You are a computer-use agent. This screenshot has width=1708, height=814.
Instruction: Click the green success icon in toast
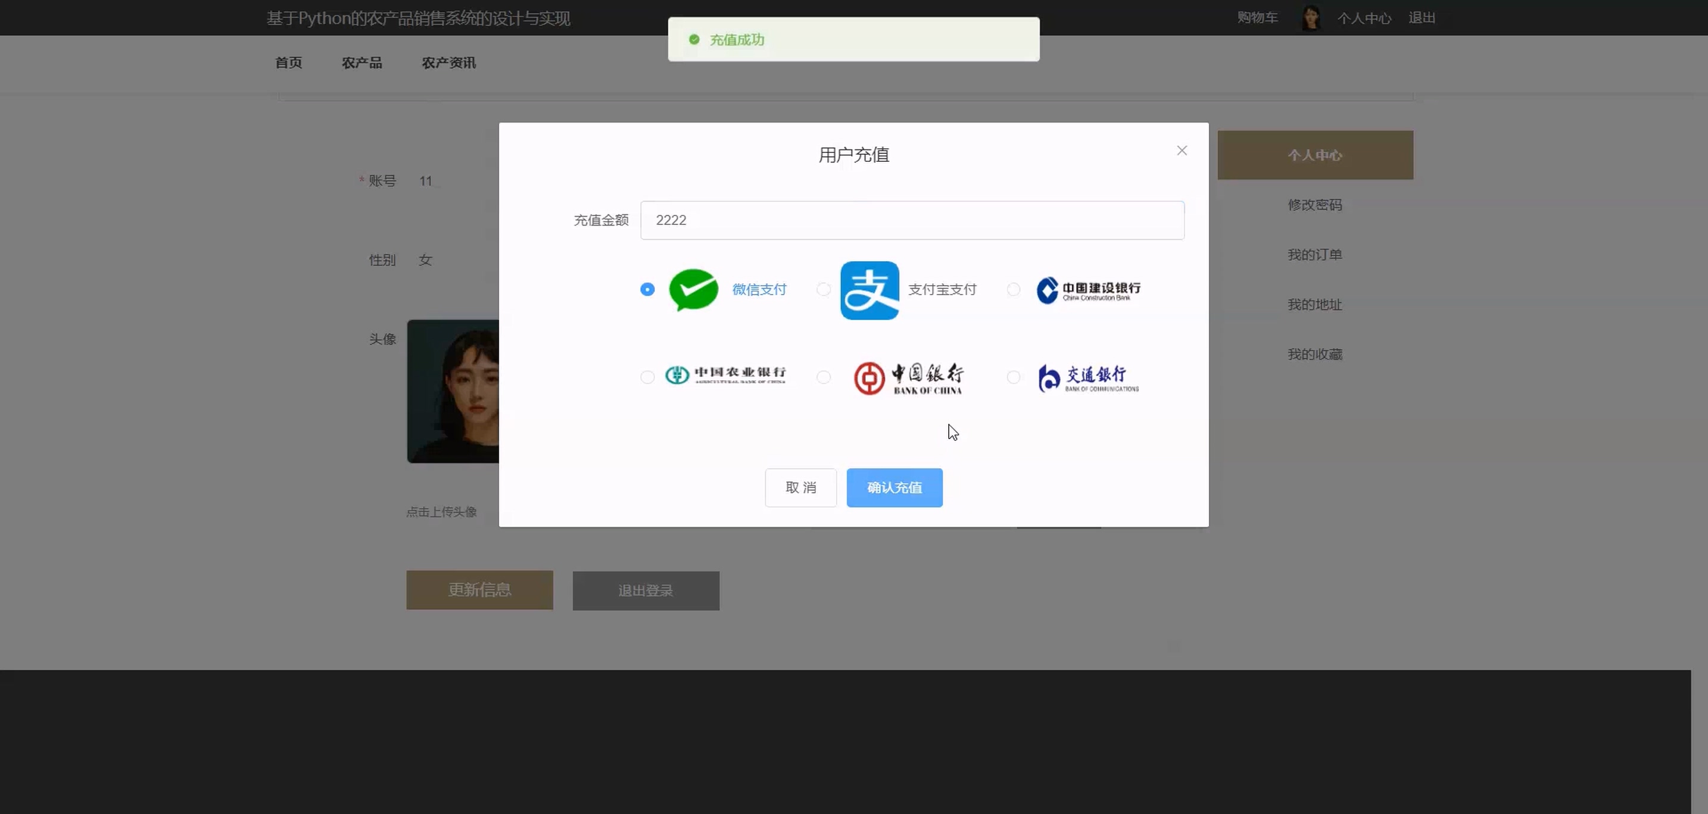click(x=694, y=40)
